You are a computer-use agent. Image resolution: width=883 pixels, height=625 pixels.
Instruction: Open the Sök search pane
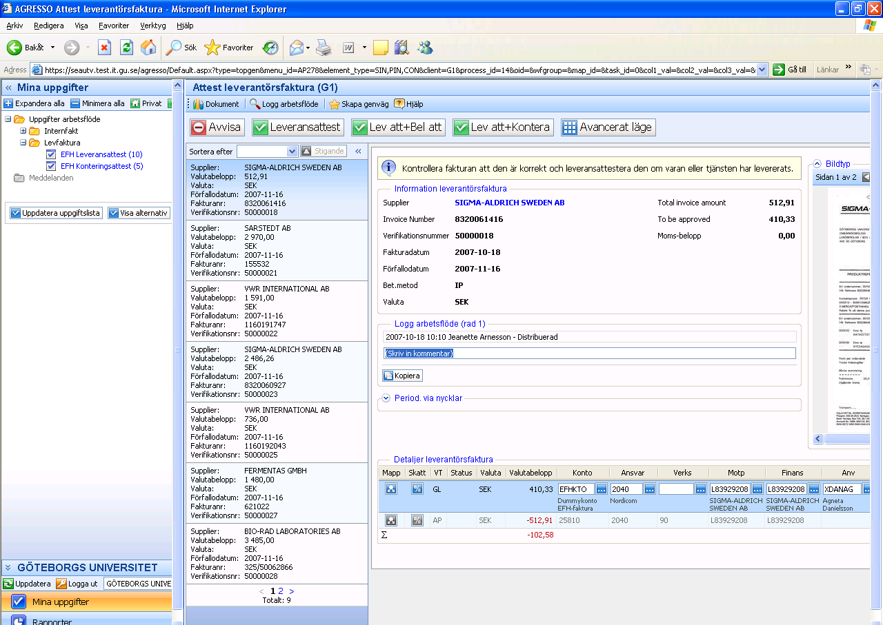(181, 48)
